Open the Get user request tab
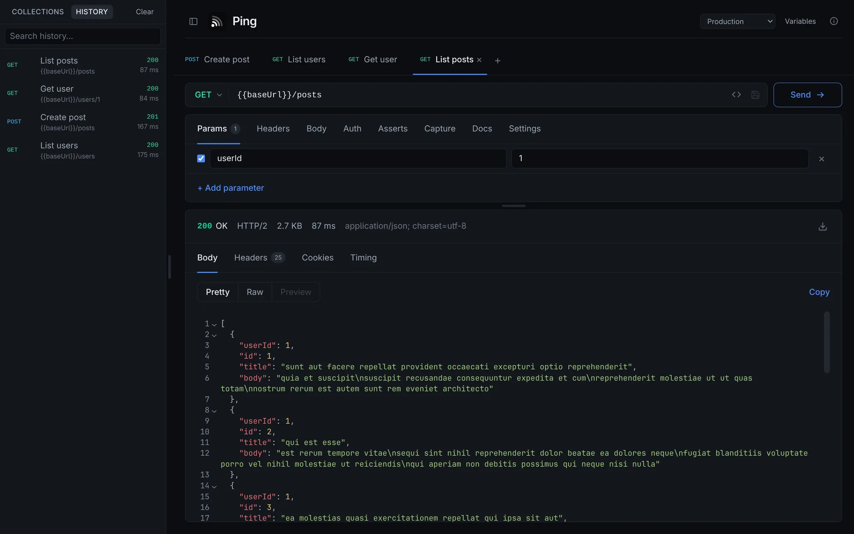The height and width of the screenshot is (534, 854). (x=373, y=60)
